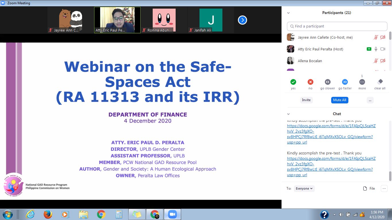The height and width of the screenshot is (220, 392).
Task: Open Windows Media Player taskbar icon
Action: [x=66, y=215]
